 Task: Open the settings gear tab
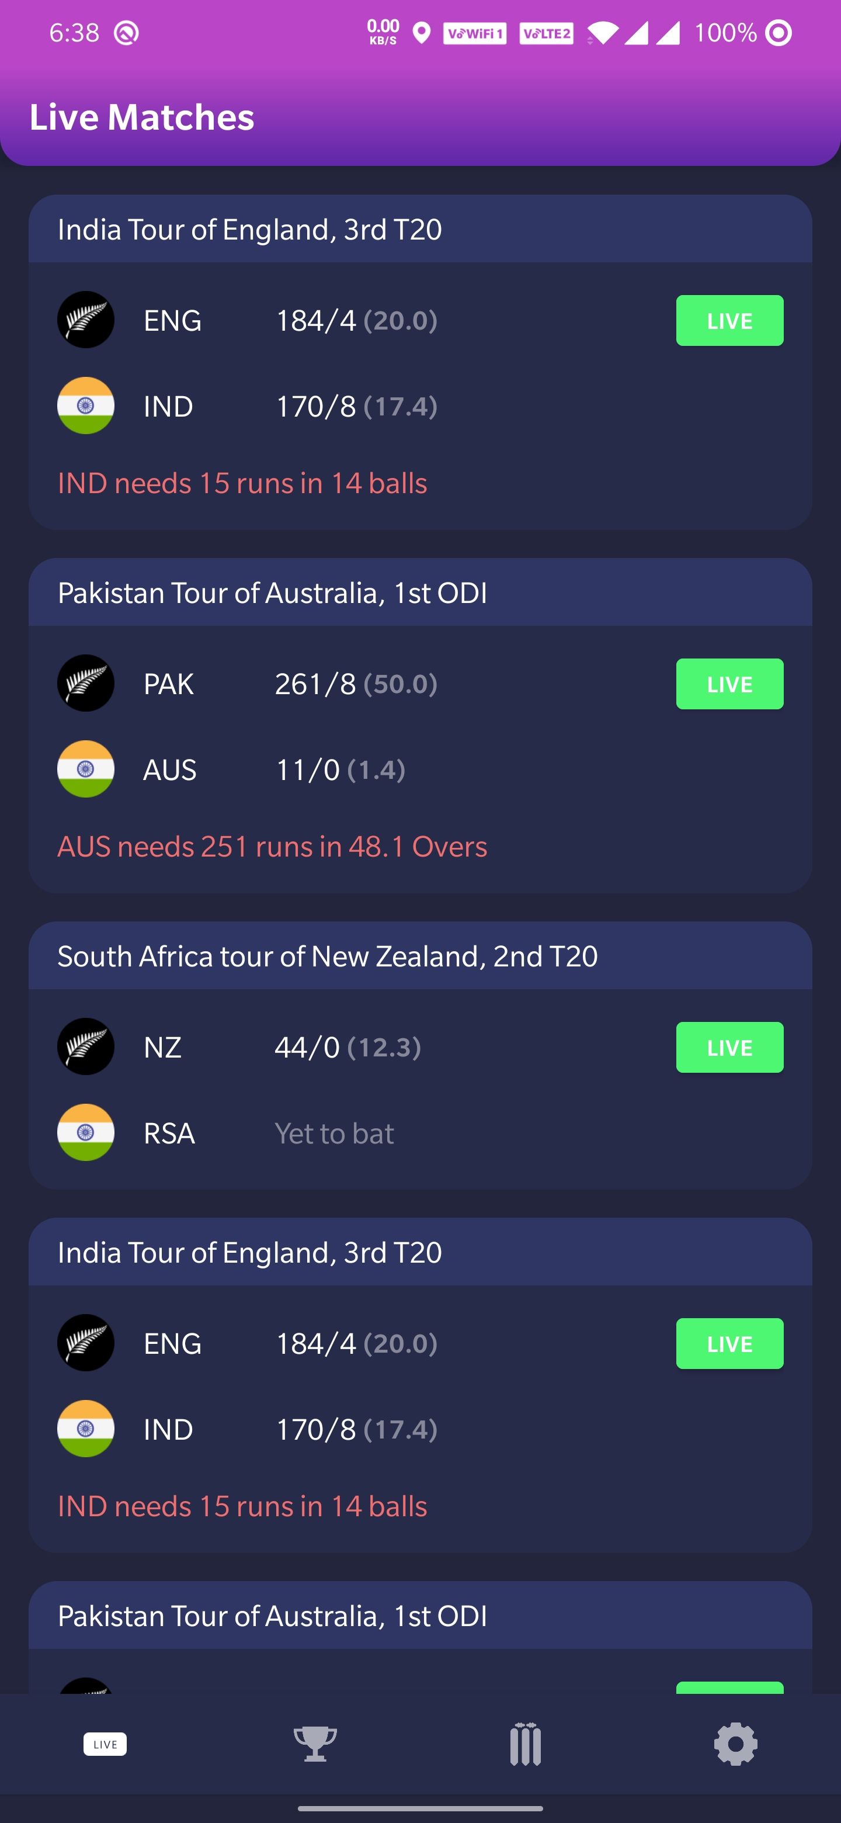coord(736,1744)
